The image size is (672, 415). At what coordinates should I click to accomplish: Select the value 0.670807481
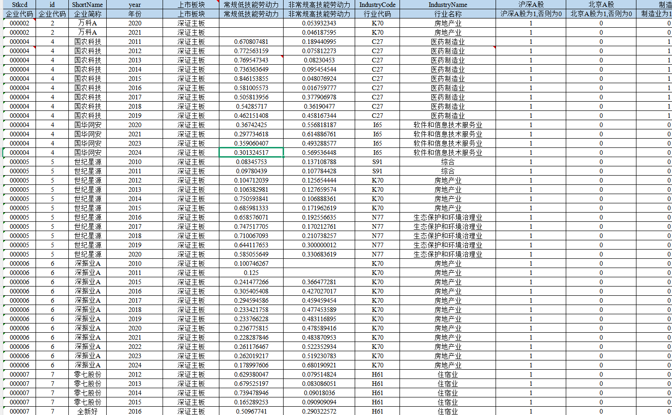coord(251,42)
